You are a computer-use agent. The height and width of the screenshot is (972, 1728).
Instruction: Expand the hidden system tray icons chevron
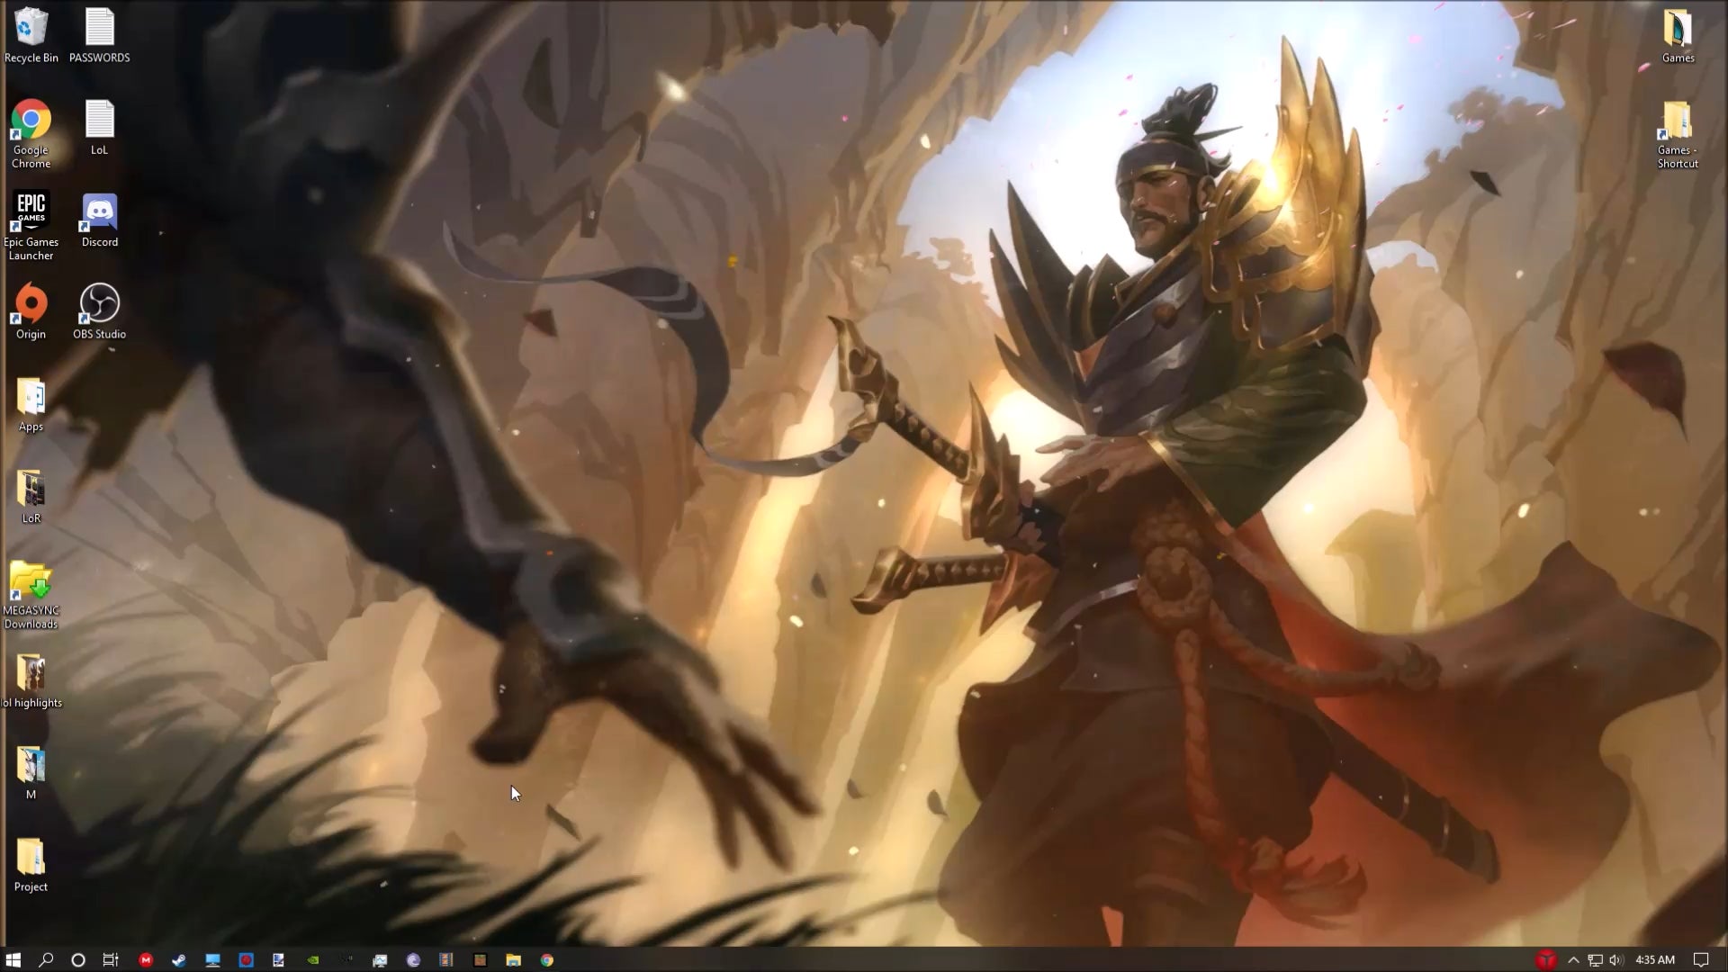[1573, 960]
